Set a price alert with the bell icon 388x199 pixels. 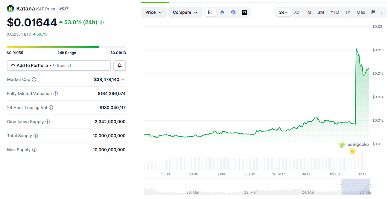click(x=119, y=65)
